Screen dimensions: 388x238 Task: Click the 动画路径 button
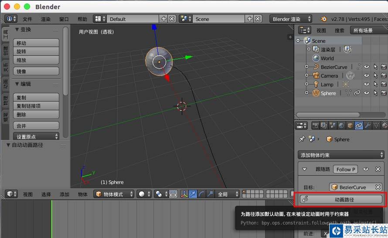tap(341, 200)
